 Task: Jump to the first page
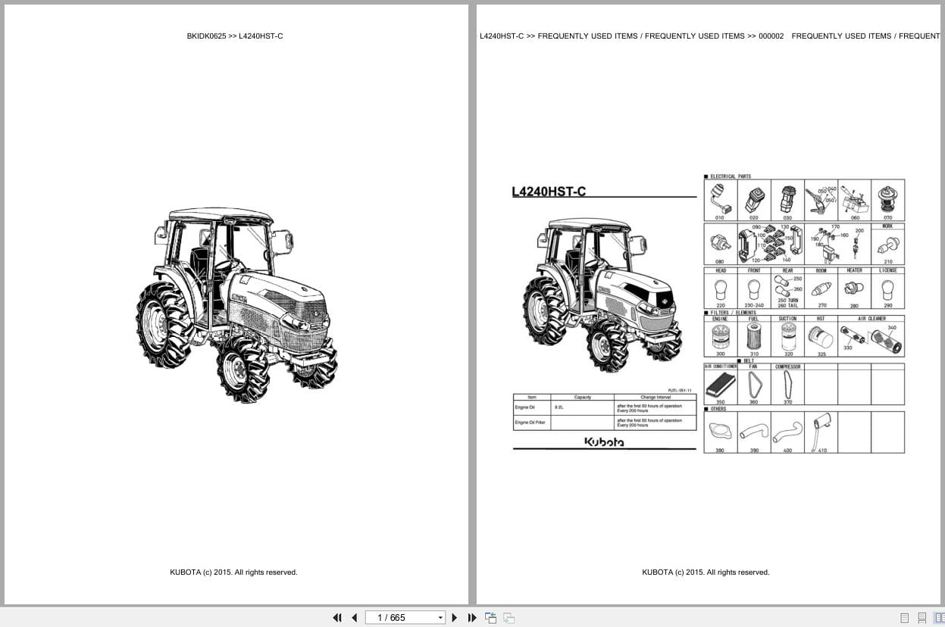coord(337,618)
